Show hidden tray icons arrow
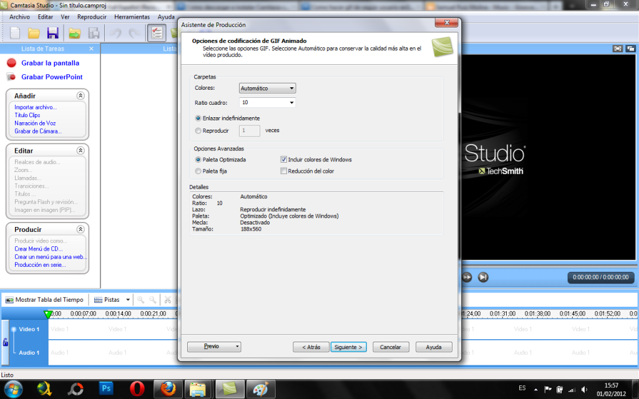 tap(535, 389)
